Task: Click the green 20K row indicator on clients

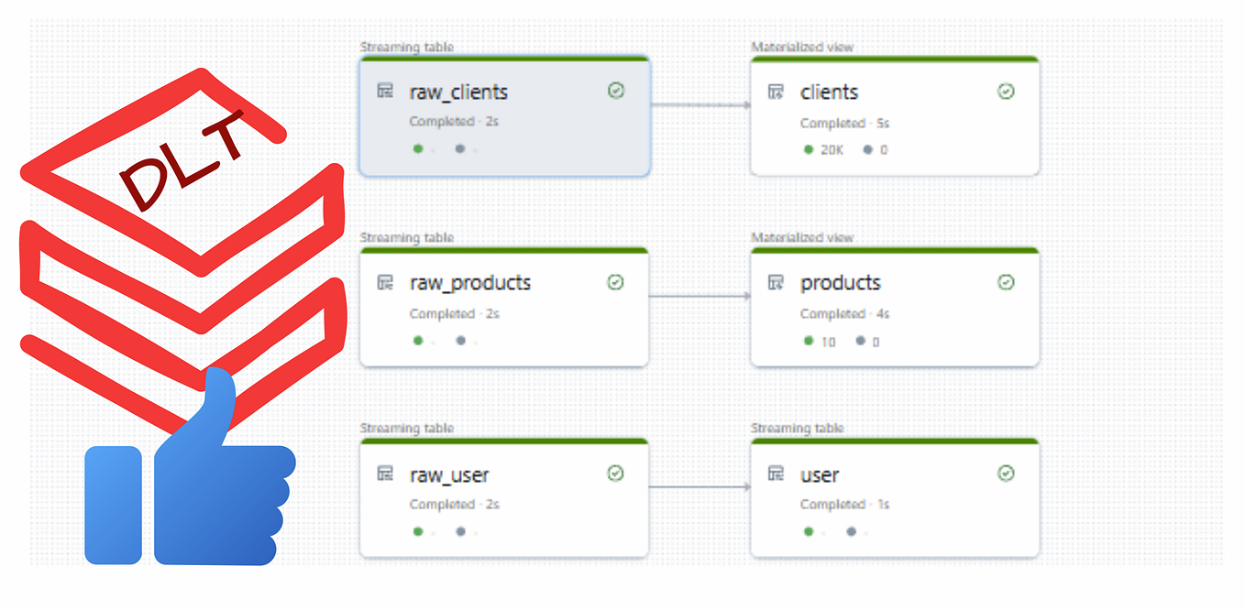Action: tap(819, 149)
